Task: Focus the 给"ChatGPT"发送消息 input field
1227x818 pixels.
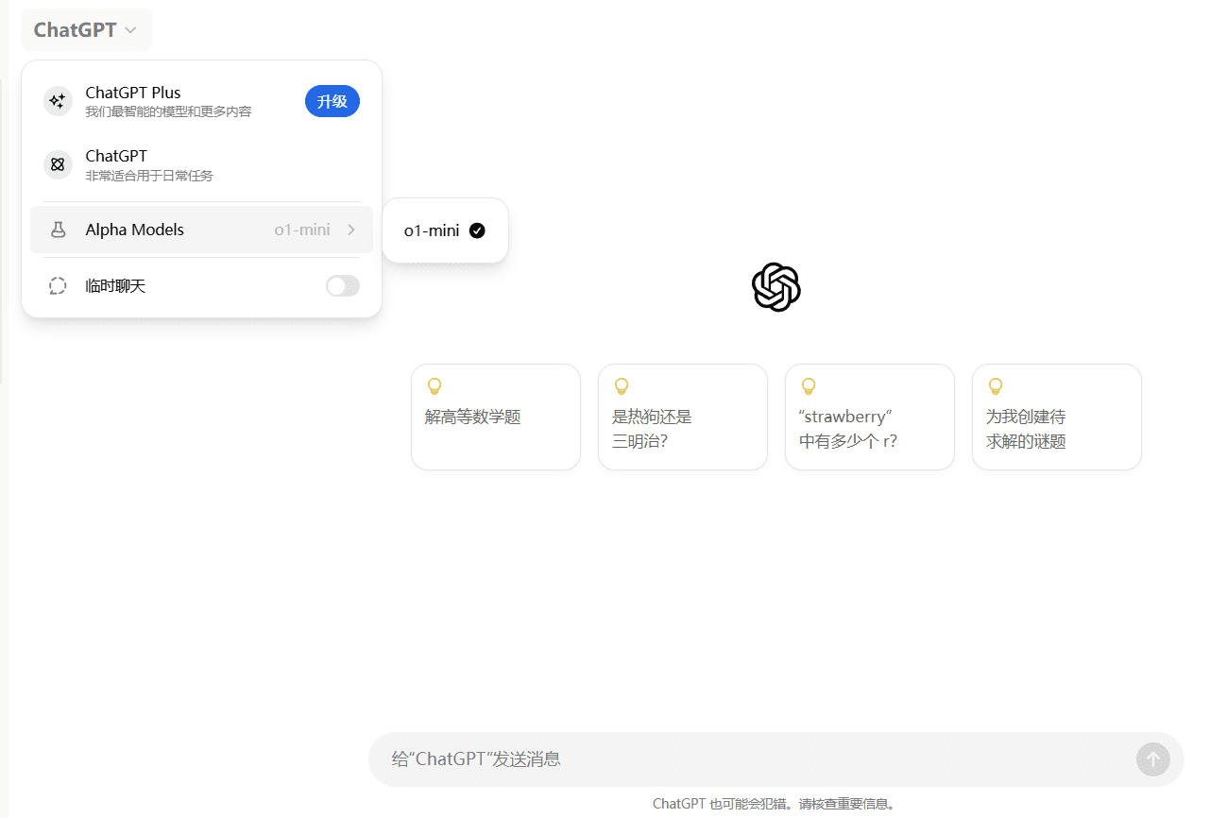Action: tap(746, 758)
